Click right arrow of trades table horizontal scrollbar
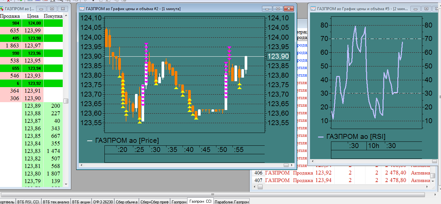Image resolution: width=441 pixels, height=204 pixels. click(x=427, y=187)
